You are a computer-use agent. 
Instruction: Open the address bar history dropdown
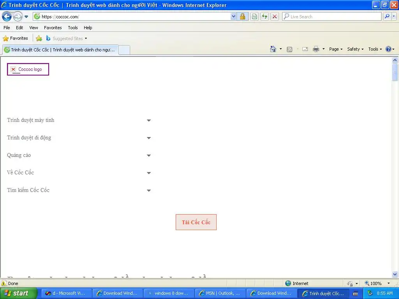tap(233, 16)
